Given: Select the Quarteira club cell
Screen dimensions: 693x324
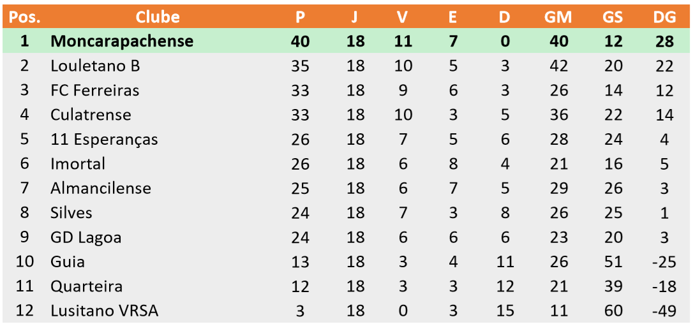Looking at the screenshot, I should coord(86,287).
